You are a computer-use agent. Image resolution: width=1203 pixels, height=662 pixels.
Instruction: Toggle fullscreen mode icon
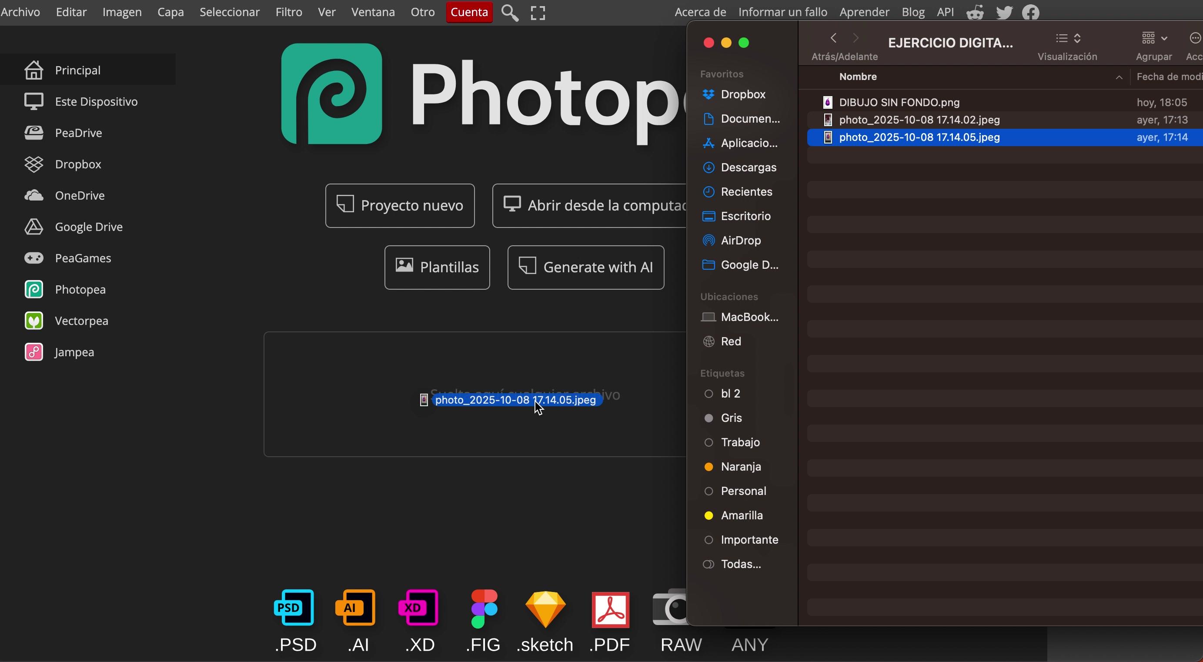point(538,13)
